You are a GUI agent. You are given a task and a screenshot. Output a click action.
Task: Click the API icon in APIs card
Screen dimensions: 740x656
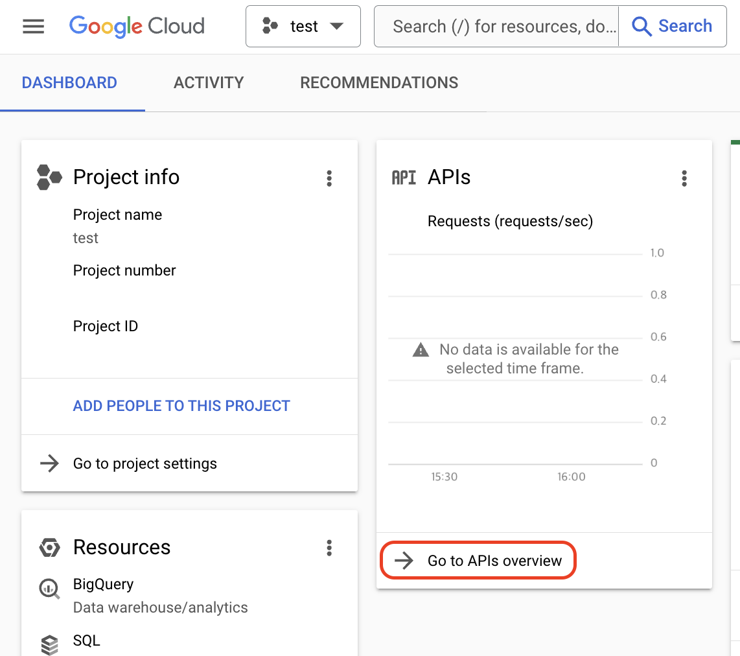coord(404,178)
